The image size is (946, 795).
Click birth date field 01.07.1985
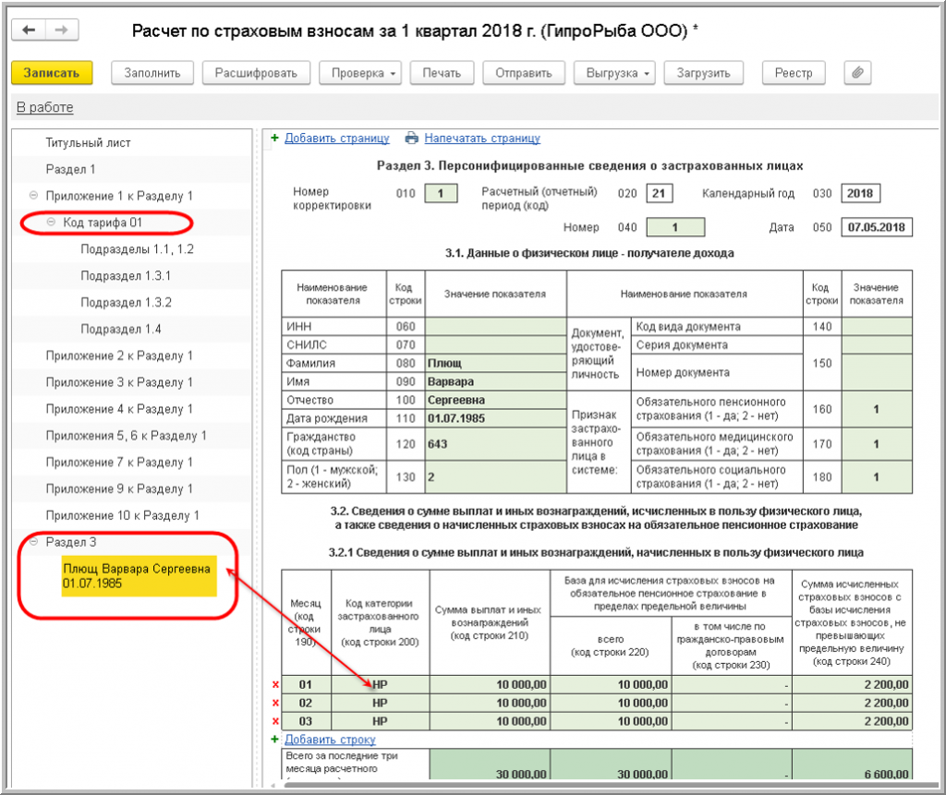coord(496,418)
